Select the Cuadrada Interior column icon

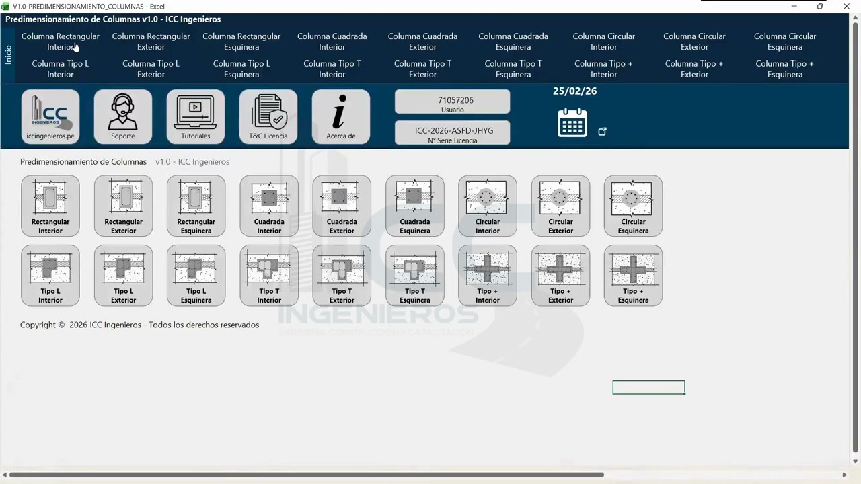point(269,206)
